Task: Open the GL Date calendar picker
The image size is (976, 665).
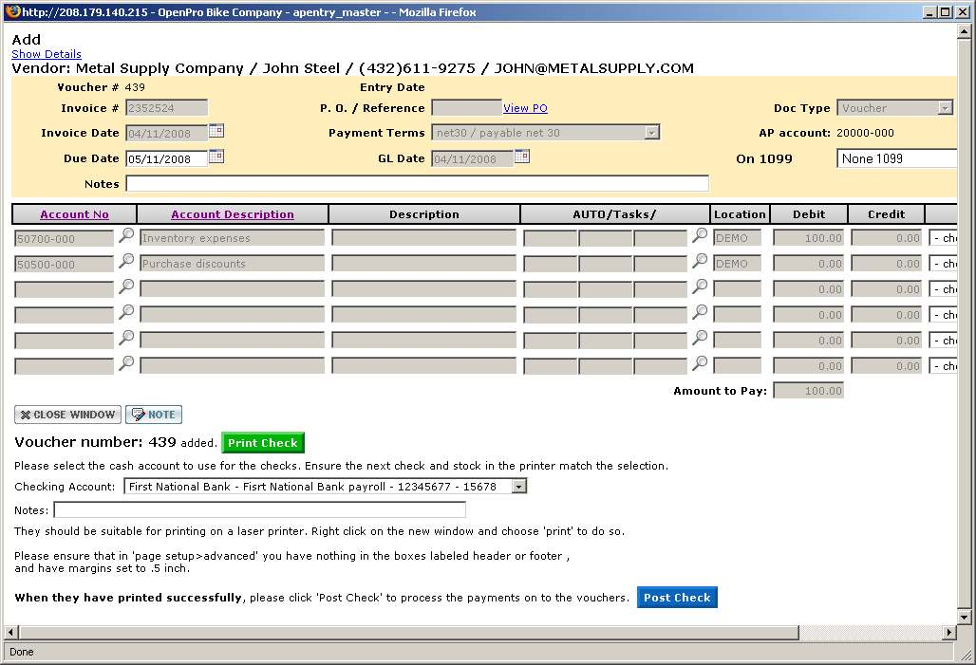Action: point(522,157)
